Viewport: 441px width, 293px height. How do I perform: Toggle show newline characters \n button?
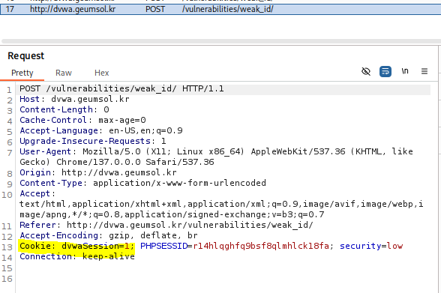click(405, 71)
